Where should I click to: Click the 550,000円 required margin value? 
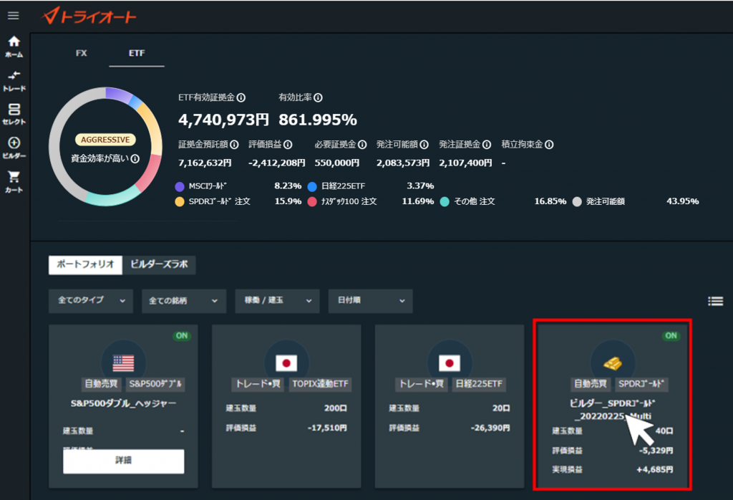(337, 163)
